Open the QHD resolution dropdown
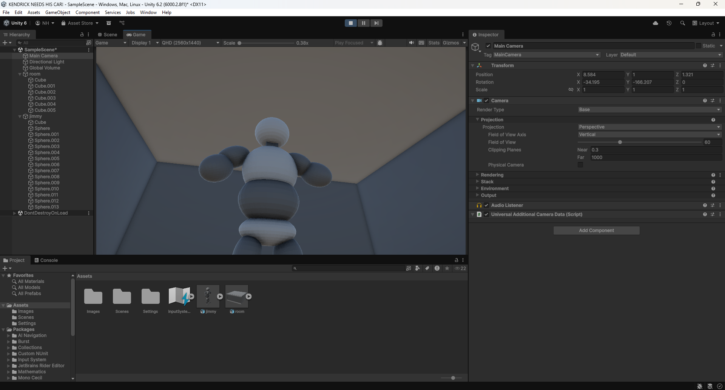 click(191, 43)
